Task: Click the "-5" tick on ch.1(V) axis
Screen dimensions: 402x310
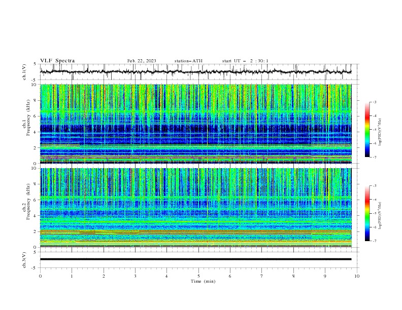Action: [x=35, y=80]
